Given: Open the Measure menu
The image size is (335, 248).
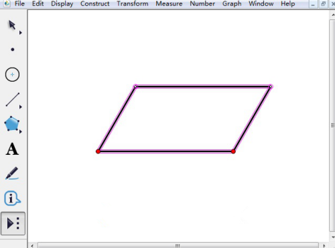Looking at the screenshot, I should (169, 4).
